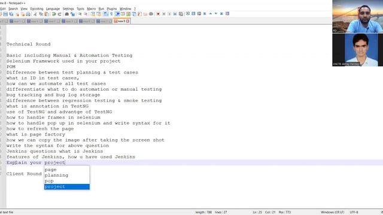Click the top presenter video thumbnail
Viewport: 383px width, 215px height.
358,16
